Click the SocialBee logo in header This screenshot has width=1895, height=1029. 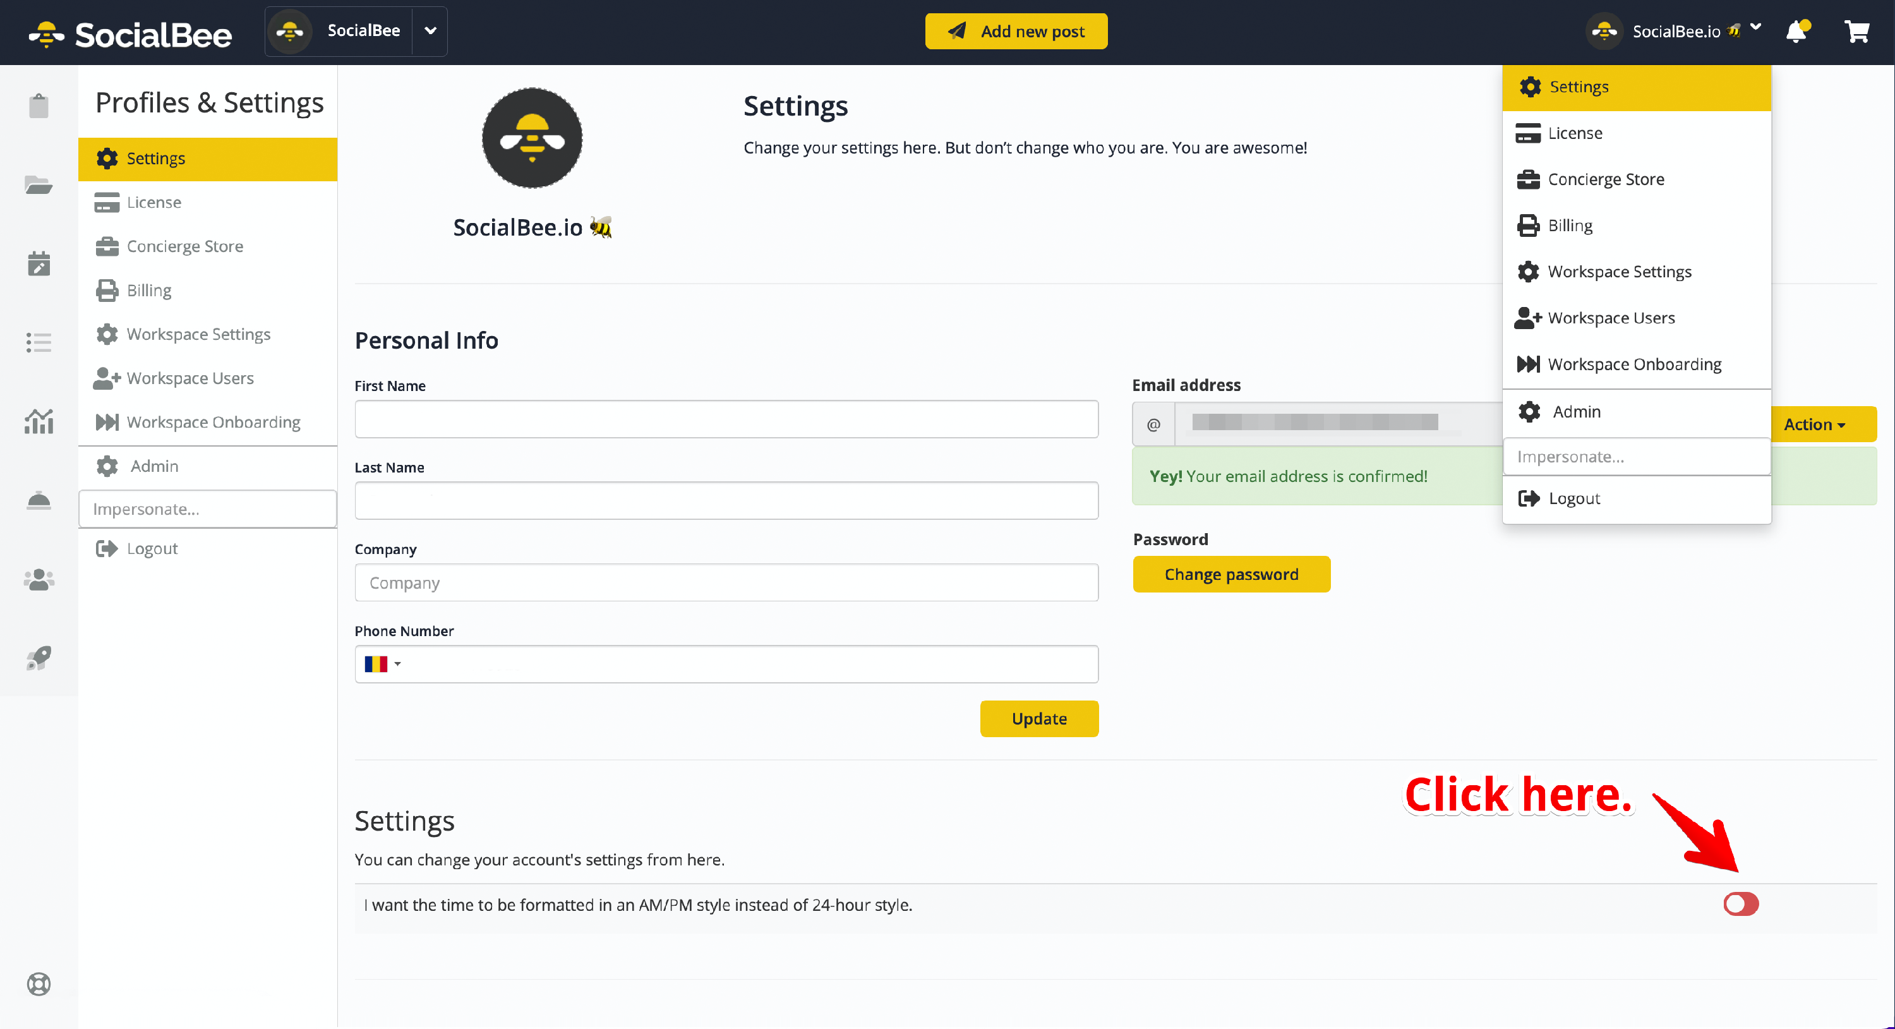(x=130, y=35)
